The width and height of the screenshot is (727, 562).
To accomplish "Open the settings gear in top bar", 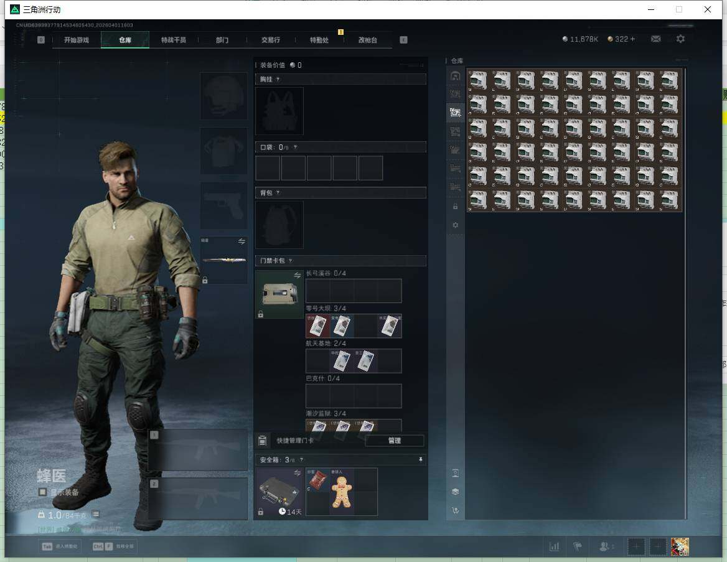I will [x=680, y=39].
